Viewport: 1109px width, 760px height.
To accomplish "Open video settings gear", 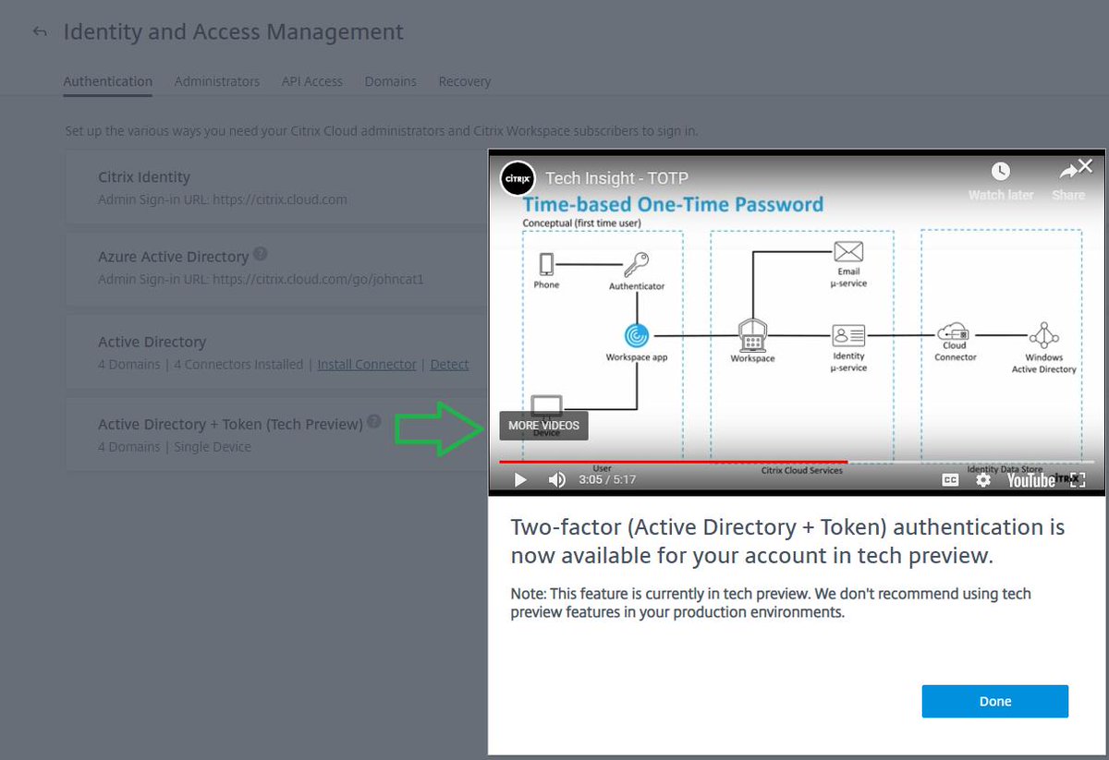I will 983,480.
